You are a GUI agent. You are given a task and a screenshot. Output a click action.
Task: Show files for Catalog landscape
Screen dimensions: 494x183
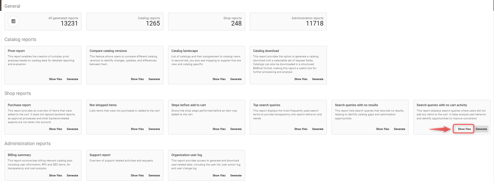[x=219, y=79]
